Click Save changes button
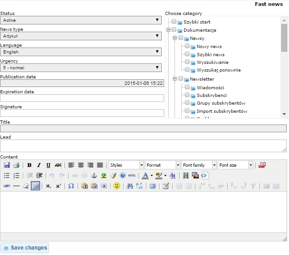 tap(25, 248)
